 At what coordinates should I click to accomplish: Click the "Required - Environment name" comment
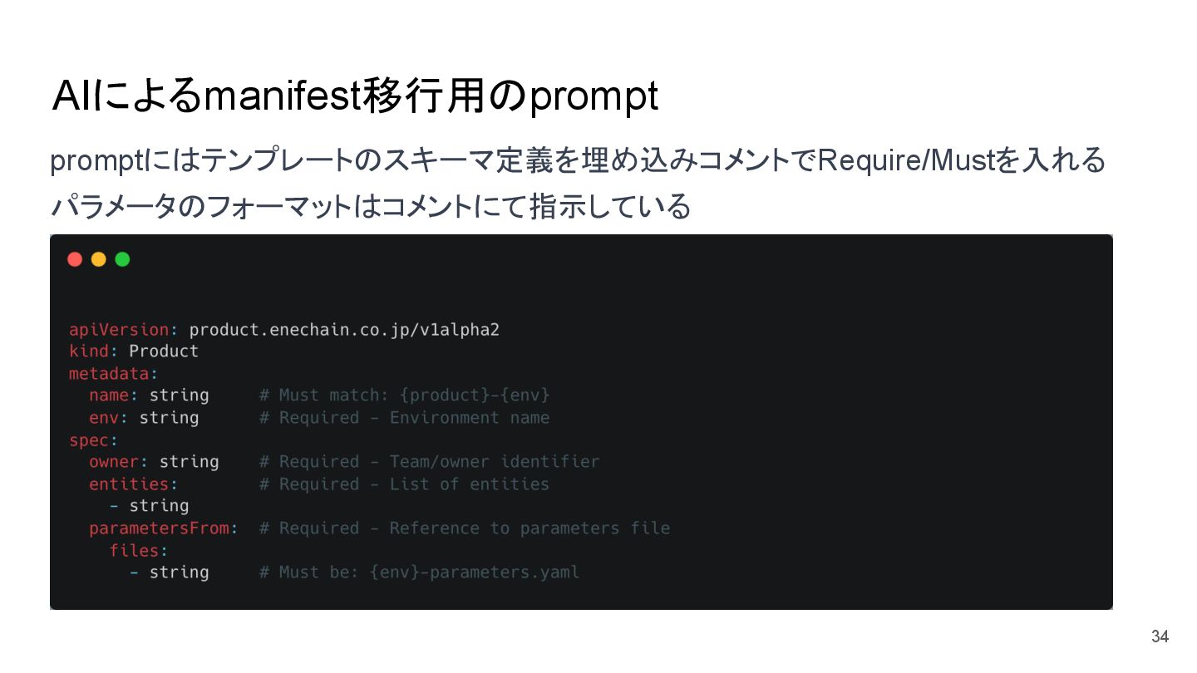click(x=404, y=418)
